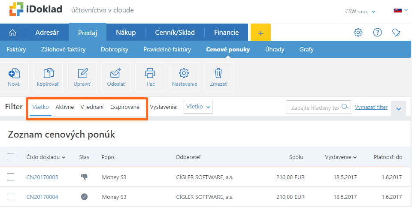The height and width of the screenshot is (207, 412).
Task: Click the Tlač print icon
Action: (150, 73)
